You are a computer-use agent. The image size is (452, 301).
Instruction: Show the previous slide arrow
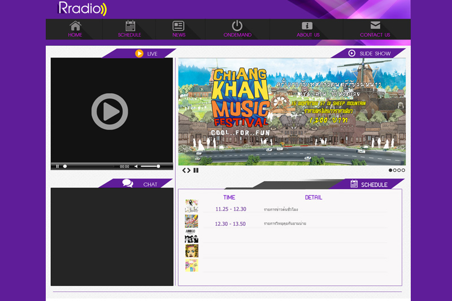coord(184,171)
